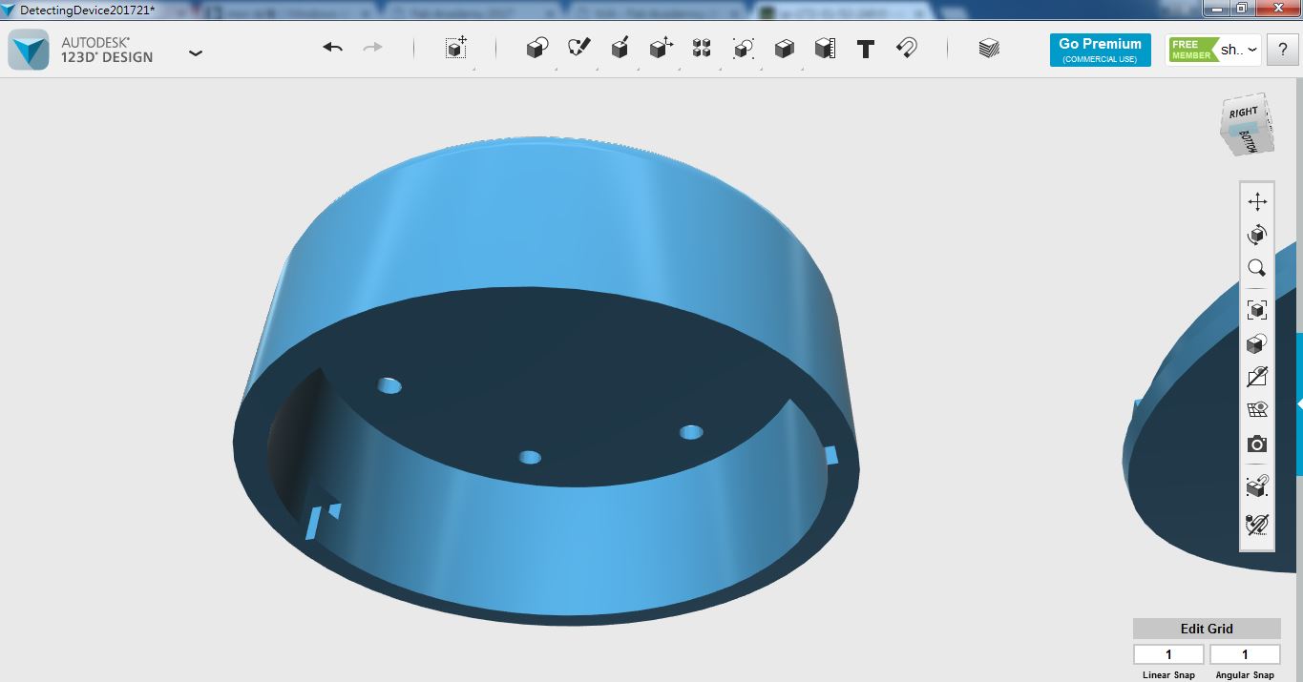Open the Materials panel

989,48
